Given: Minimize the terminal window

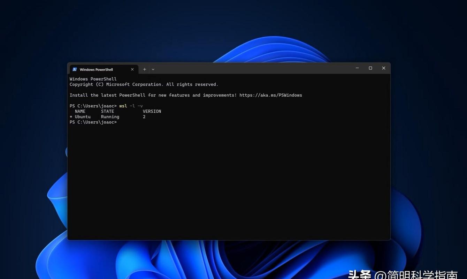Looking at the screenshot, I should tap(357, 68).
